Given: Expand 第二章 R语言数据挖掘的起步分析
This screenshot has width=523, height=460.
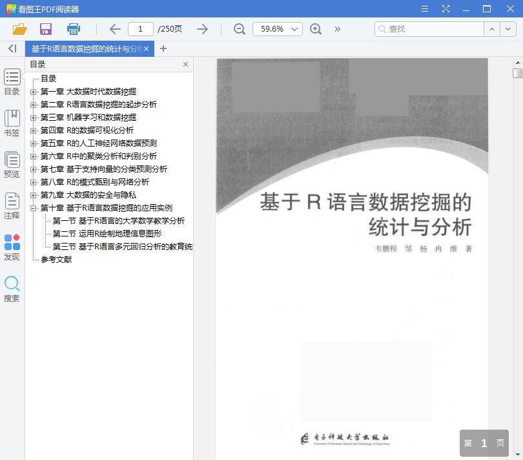Looking at the screenshot, I should [33, 105].
